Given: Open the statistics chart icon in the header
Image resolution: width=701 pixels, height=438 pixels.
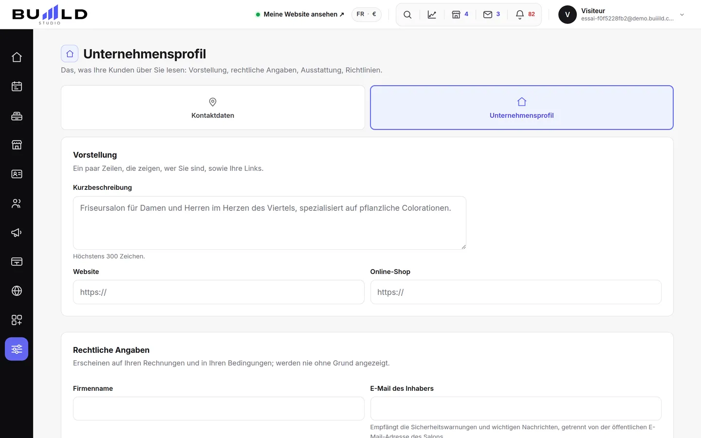Looking at the screenshot, I should tap(432, 15).
